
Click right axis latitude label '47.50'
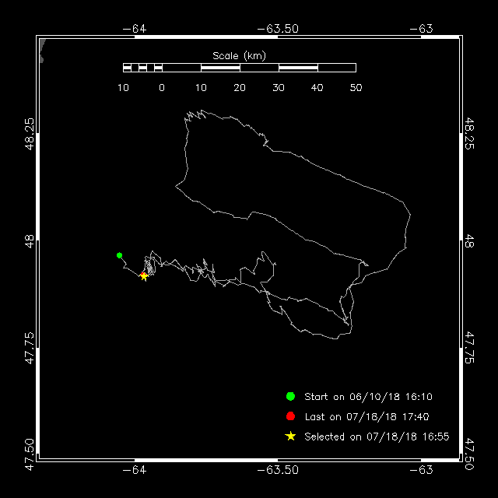[469, 454]
